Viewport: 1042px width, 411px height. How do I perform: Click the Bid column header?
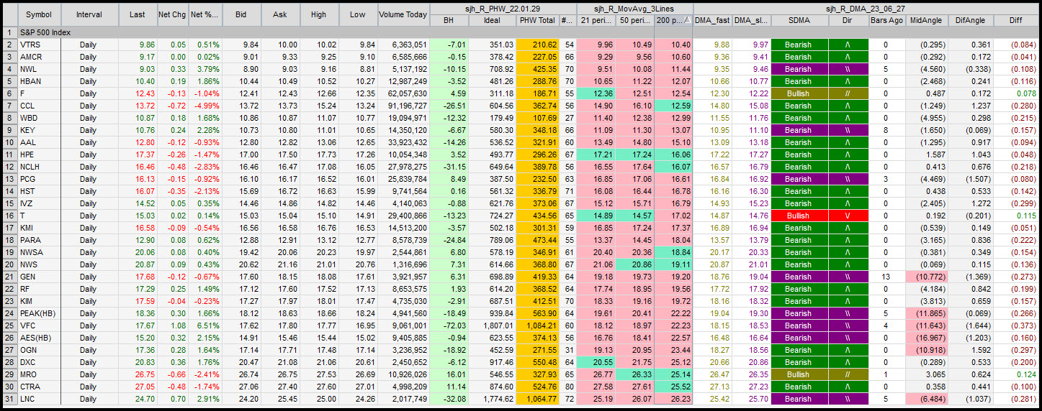tap(241, 14)
